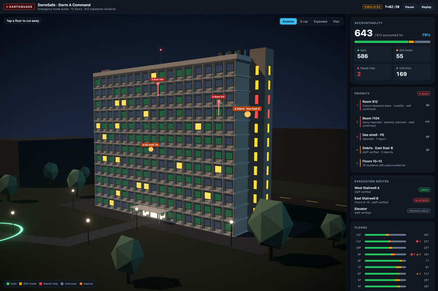Select the 7F floor bar
Viewport: 438px width, 291px height.
coord(385,267)
